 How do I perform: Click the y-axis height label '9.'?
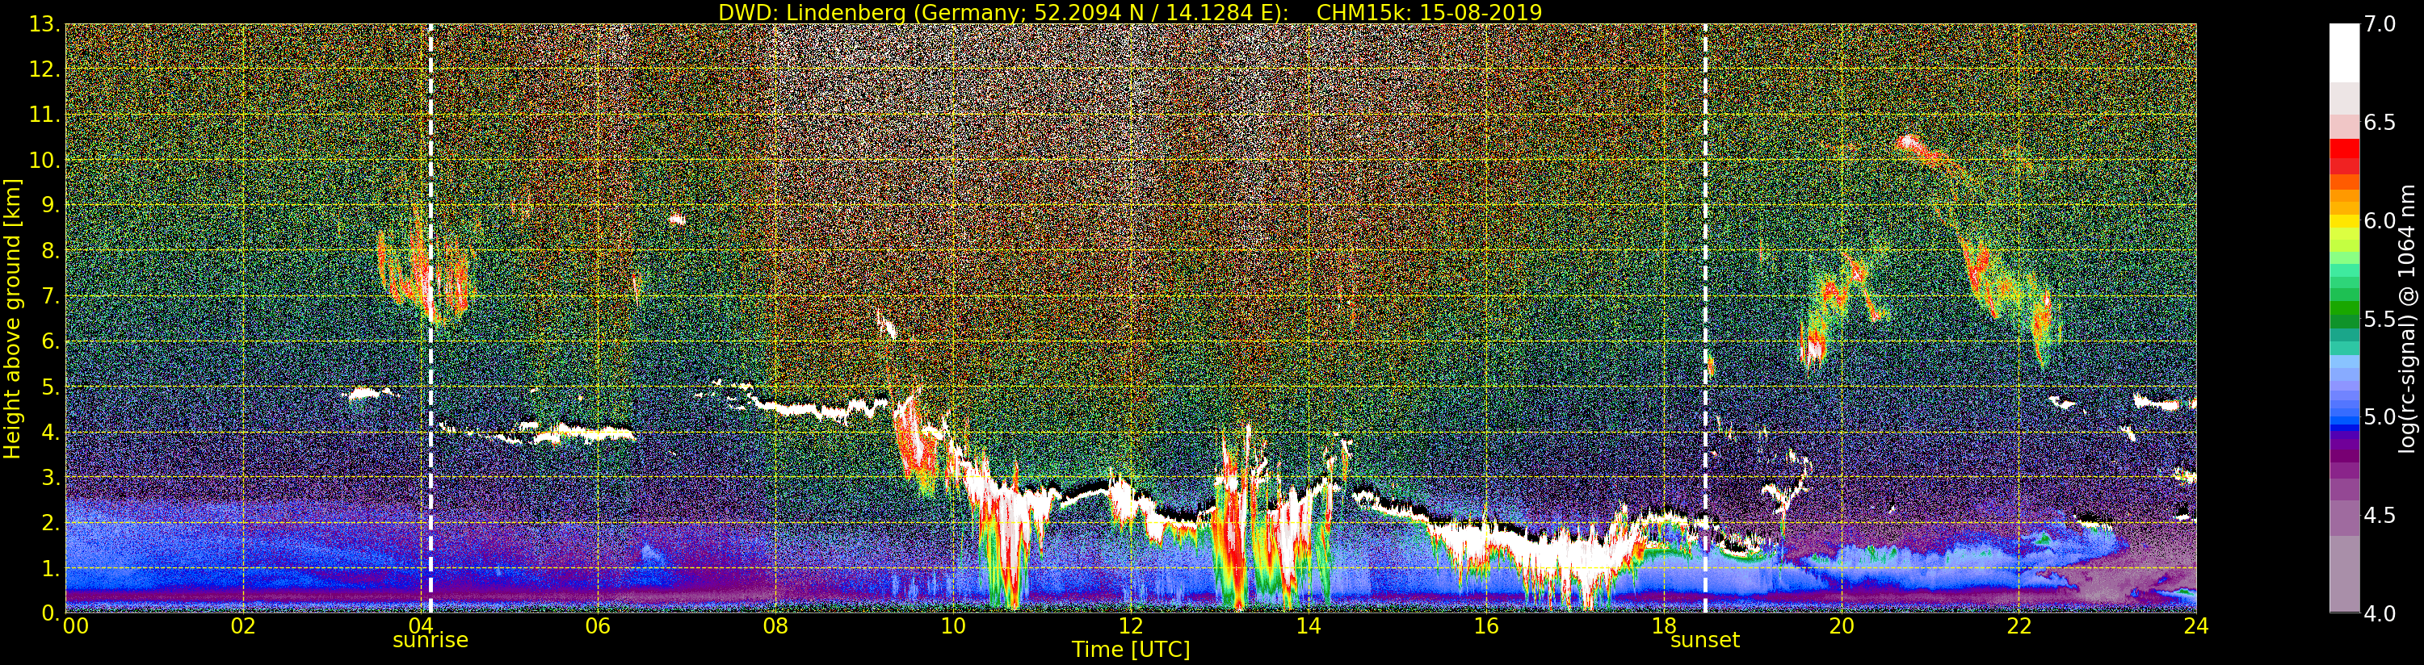tap(50, 205)
